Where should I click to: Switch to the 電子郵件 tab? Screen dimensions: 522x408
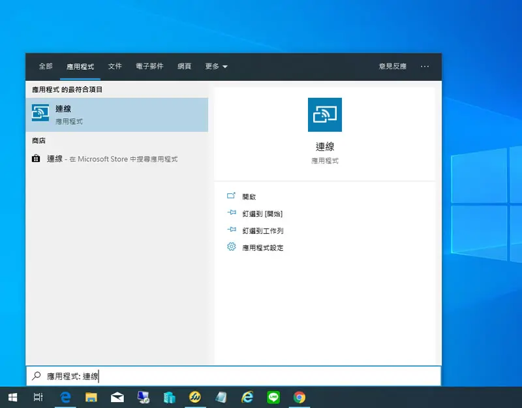149,67
